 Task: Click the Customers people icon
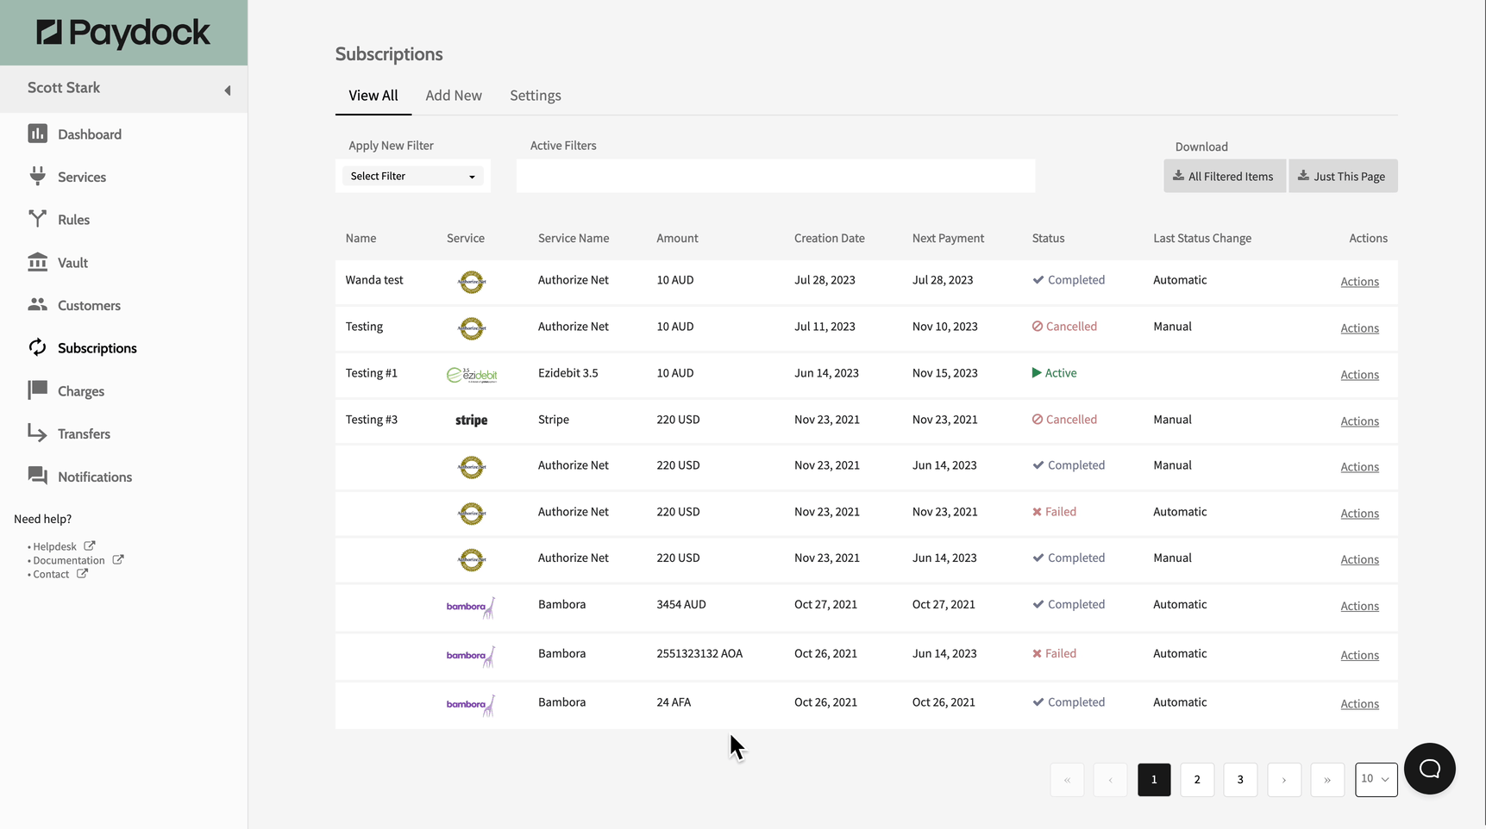click(37, 304)
